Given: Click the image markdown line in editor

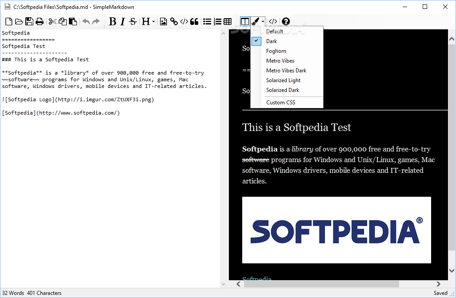Looking at the screenshot, I should (x=78, y=100).
